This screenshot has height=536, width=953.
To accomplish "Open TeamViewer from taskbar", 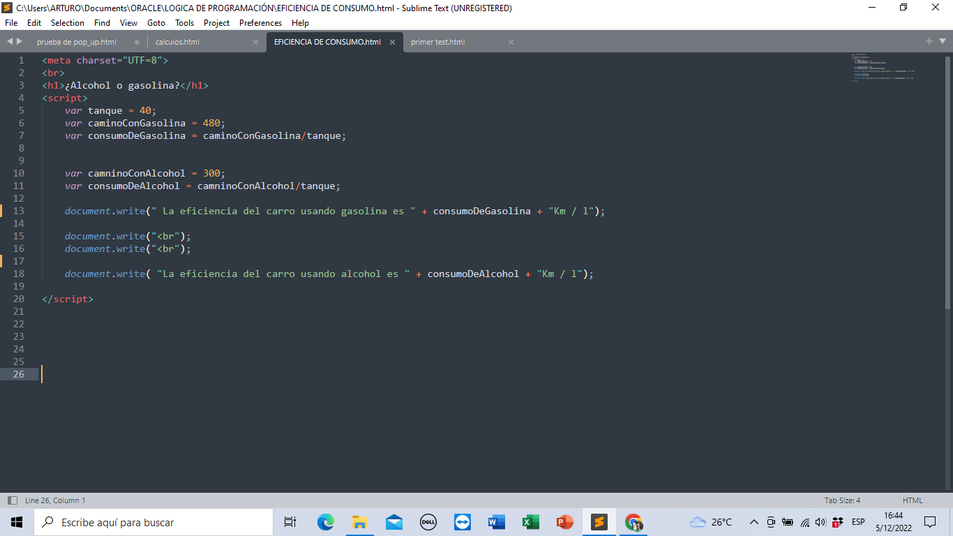I will [x=462, y=522].
